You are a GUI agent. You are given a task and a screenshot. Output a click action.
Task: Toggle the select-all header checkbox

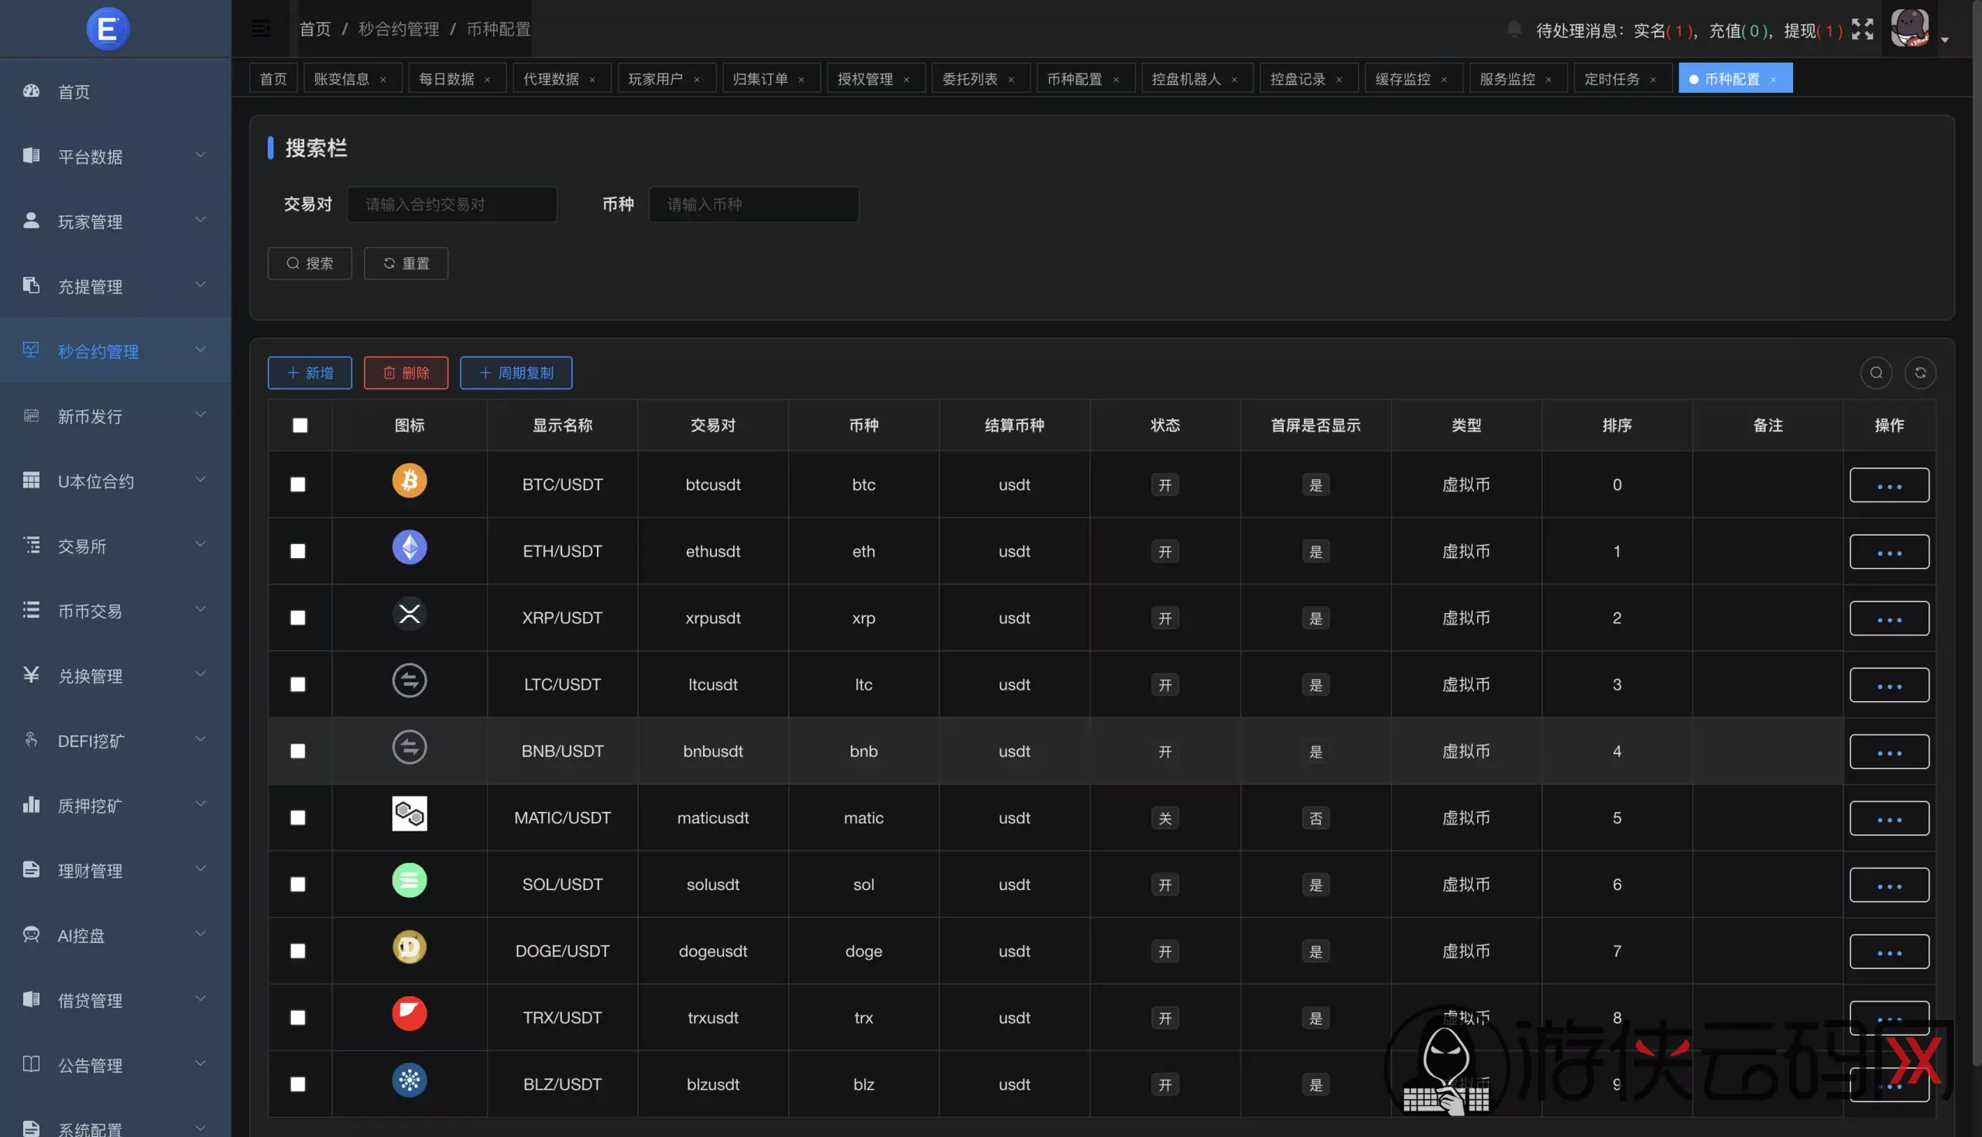coord(300,425)
